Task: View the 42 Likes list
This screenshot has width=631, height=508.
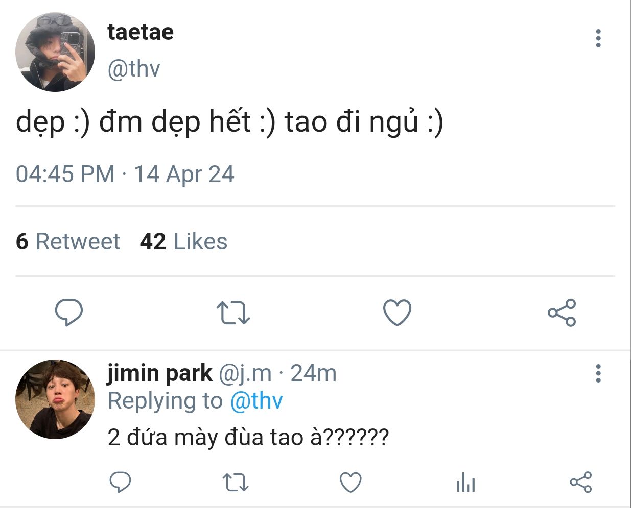Action: pos(183,241)
